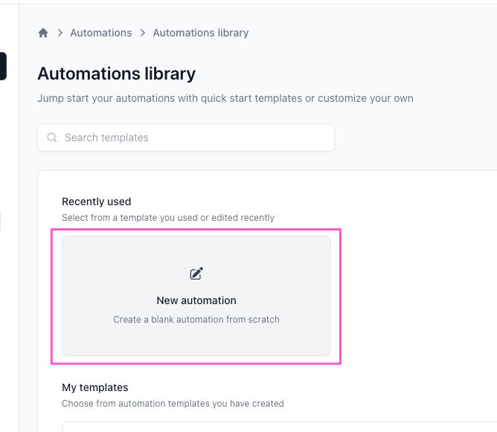Click the 'Choose from automation templates' hint text

pos(172,404)
